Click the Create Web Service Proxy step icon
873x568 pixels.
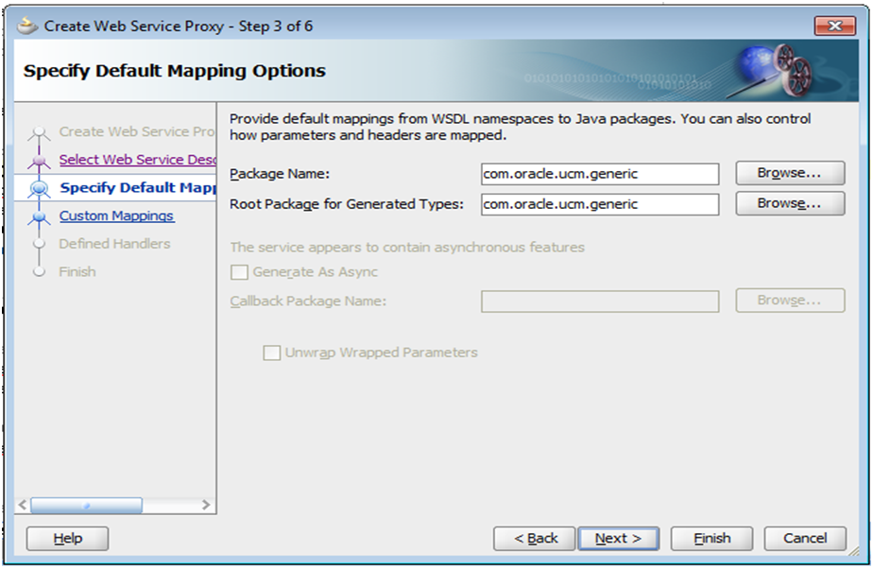tap(39, 133)
